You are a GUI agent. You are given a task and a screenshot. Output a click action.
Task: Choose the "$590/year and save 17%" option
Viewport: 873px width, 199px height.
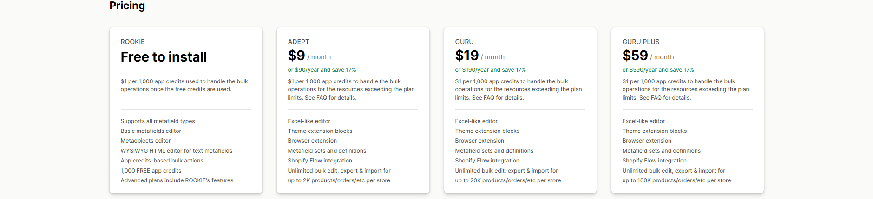(x=658, y=70)
